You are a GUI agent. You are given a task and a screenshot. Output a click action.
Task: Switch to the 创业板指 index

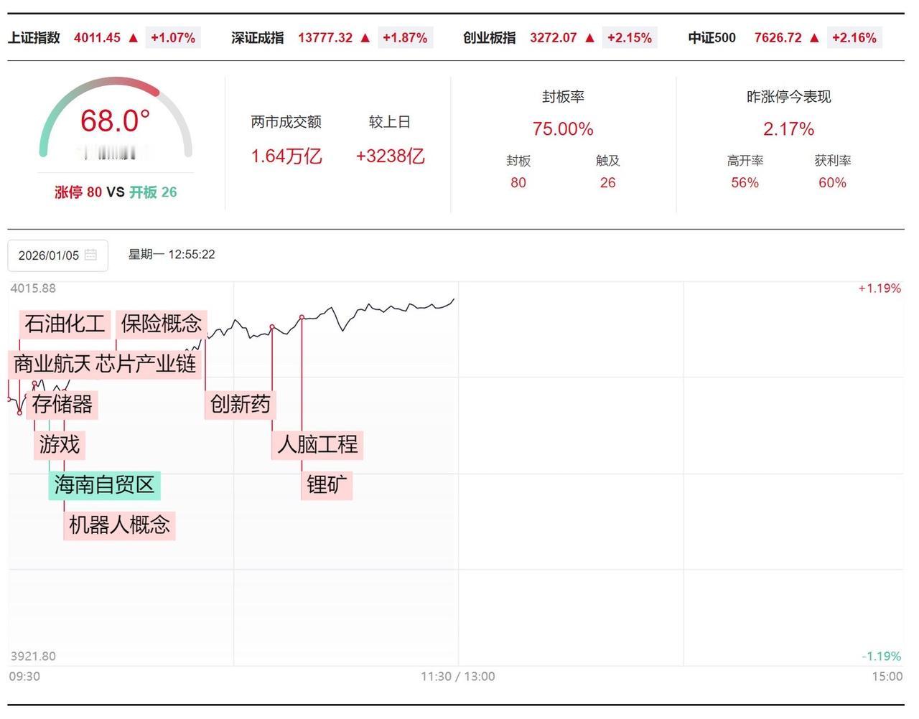(488, 37)
